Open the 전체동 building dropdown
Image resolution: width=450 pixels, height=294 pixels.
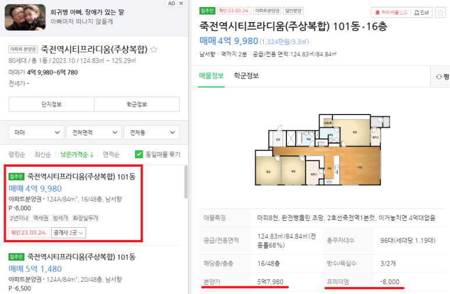151,132
